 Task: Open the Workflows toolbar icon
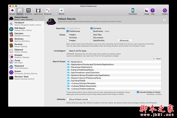28,12
